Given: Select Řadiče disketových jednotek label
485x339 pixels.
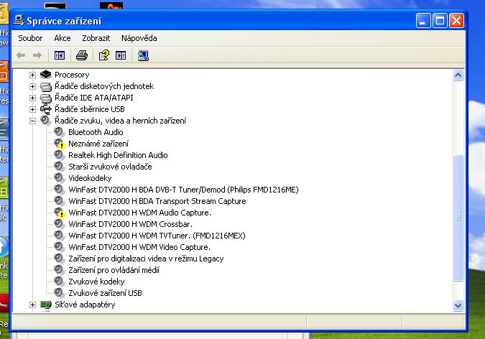Looking at the screenshot, I should pyautogui.click(x=104, y=86).
